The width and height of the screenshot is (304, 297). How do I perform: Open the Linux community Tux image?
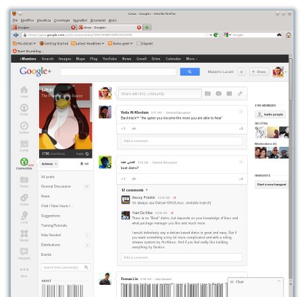[x=66, y=116]
